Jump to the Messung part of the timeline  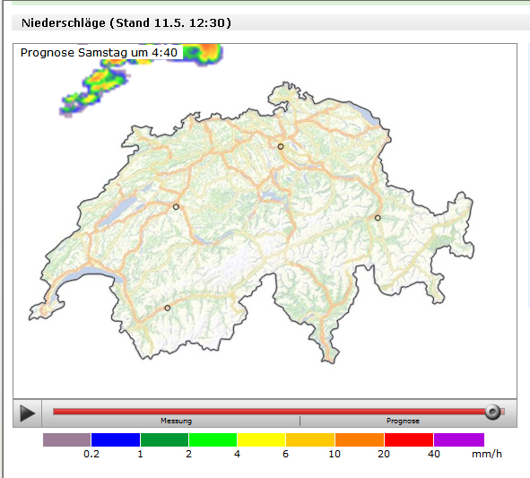(x=176, y=412)
